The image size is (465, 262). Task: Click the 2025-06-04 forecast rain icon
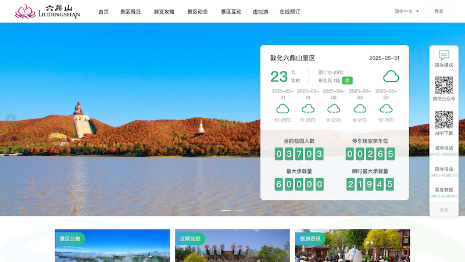[386, 109]
